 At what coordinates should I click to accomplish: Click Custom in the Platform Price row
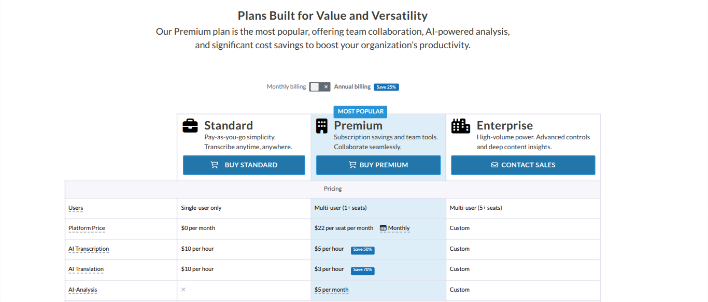tap(460, 228)
